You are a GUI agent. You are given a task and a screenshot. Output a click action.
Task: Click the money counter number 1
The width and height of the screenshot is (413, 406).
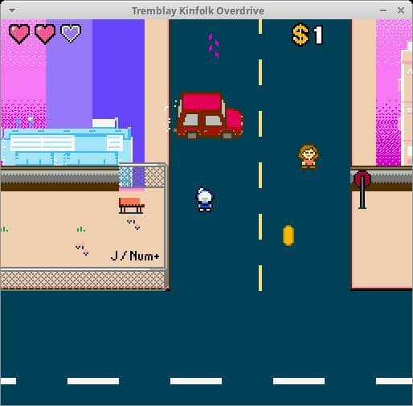point(318,35)
